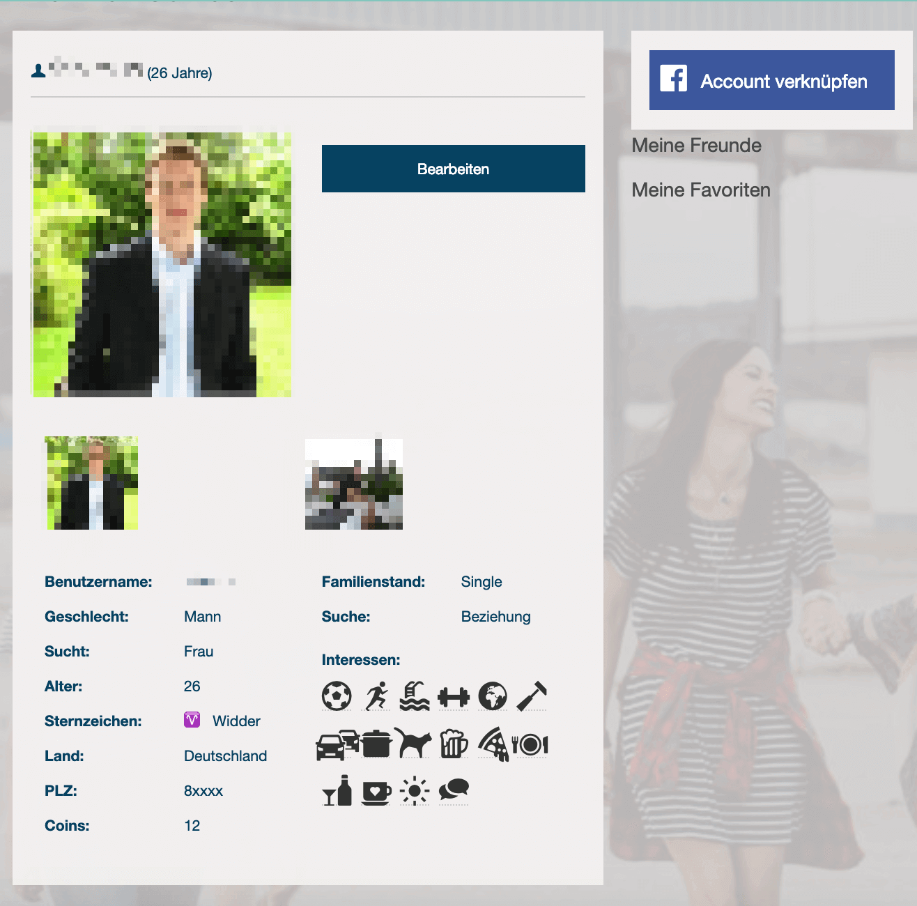Open the second small photo thumbnail

pyautogui.click(x=354, y=484)
